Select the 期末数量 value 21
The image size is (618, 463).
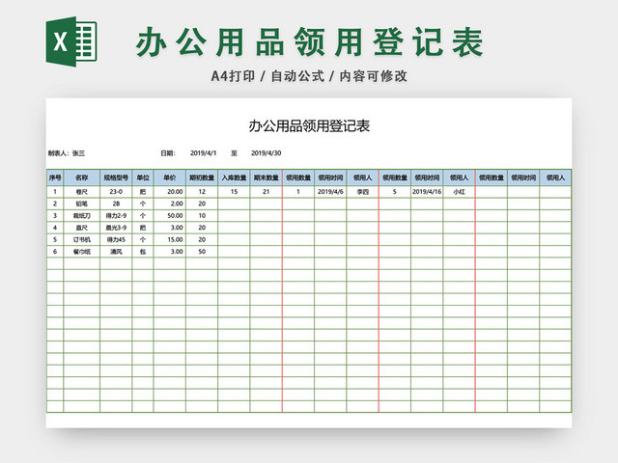coord(267,192)
